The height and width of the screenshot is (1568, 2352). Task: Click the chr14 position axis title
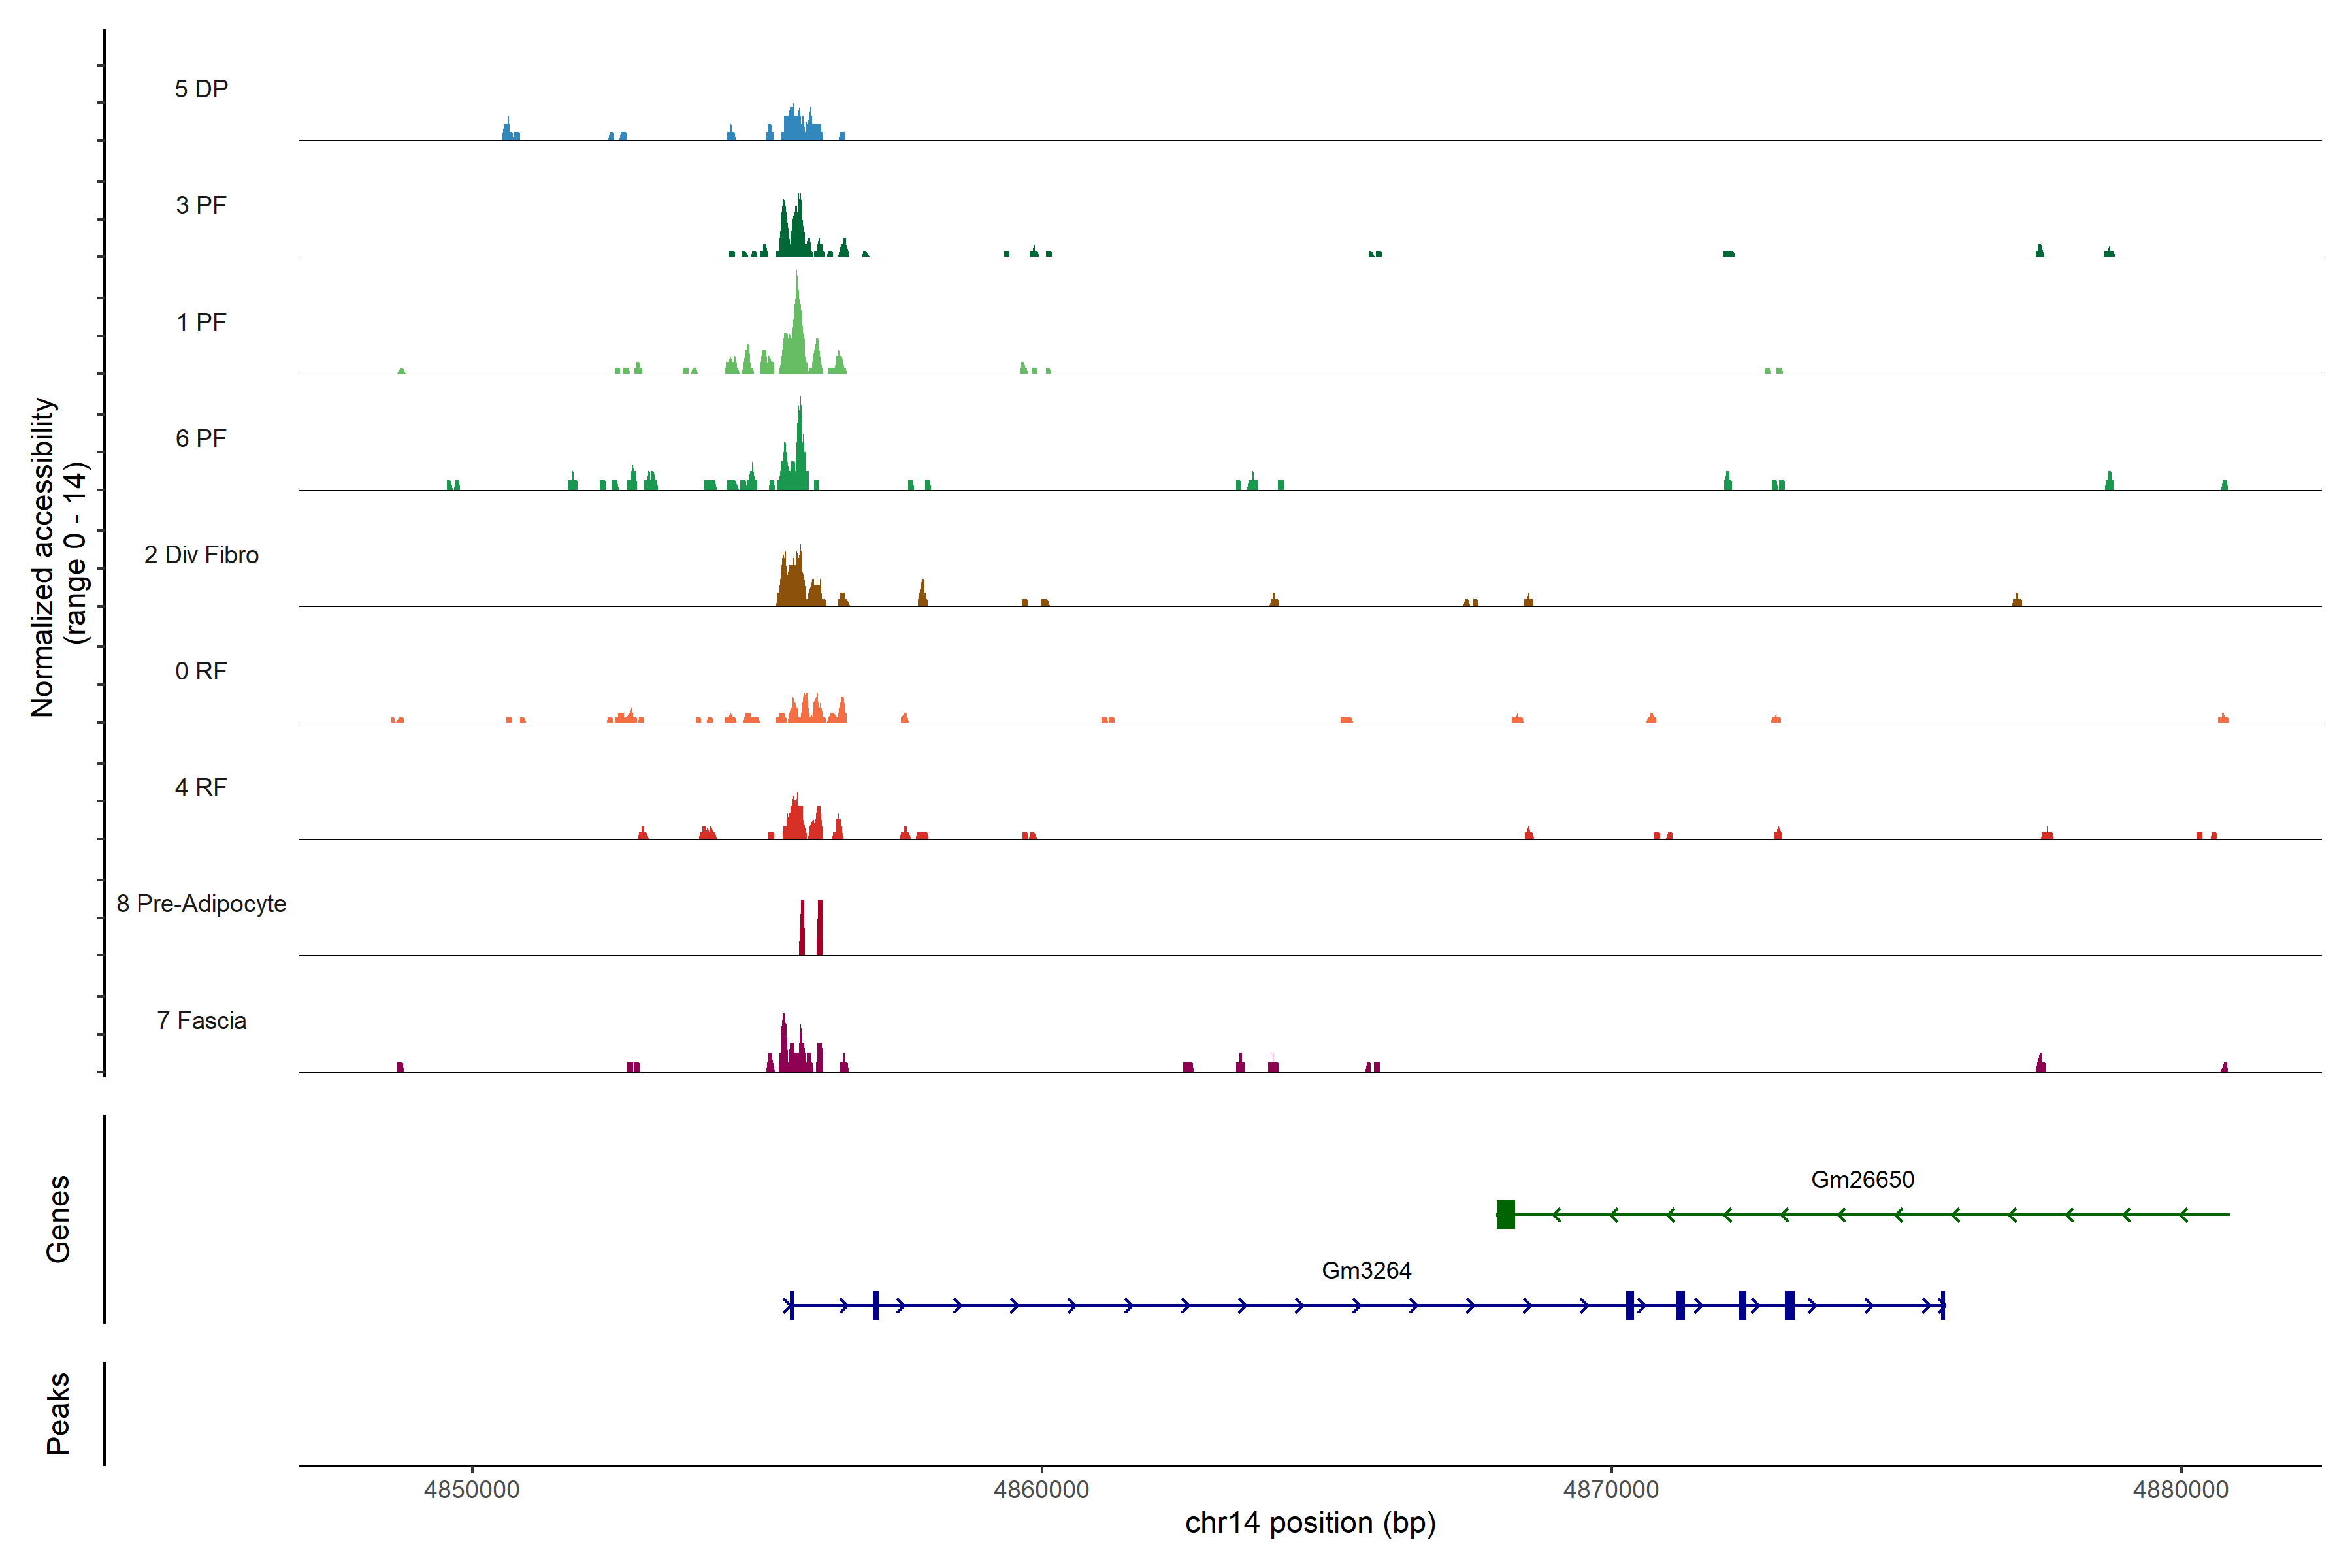coord(1310,1523)
